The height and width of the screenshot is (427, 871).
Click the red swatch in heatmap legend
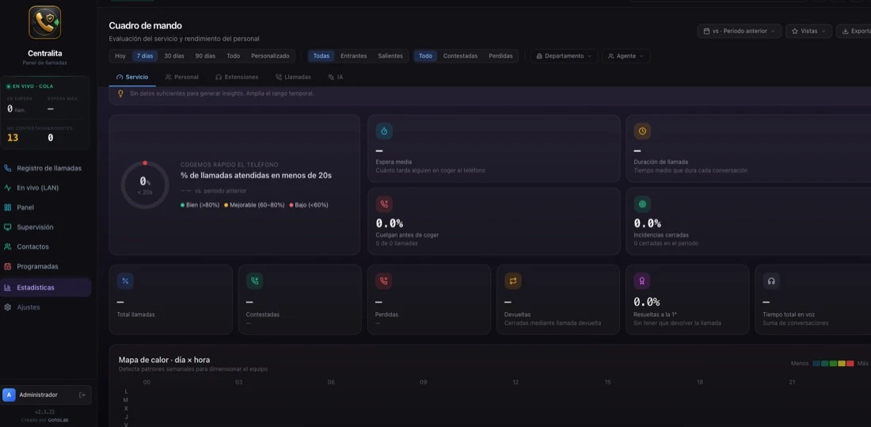point(850,363)
